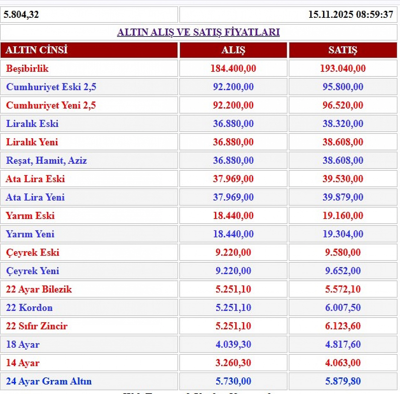Select Ata Lira Yeni selling price 39.879,00

pos(342,197)
